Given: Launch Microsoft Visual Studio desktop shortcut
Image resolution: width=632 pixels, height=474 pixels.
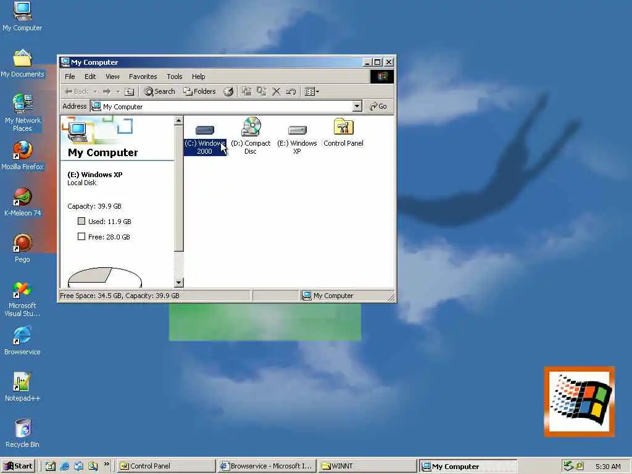Looking at the screenshot, I should point(22,299).
